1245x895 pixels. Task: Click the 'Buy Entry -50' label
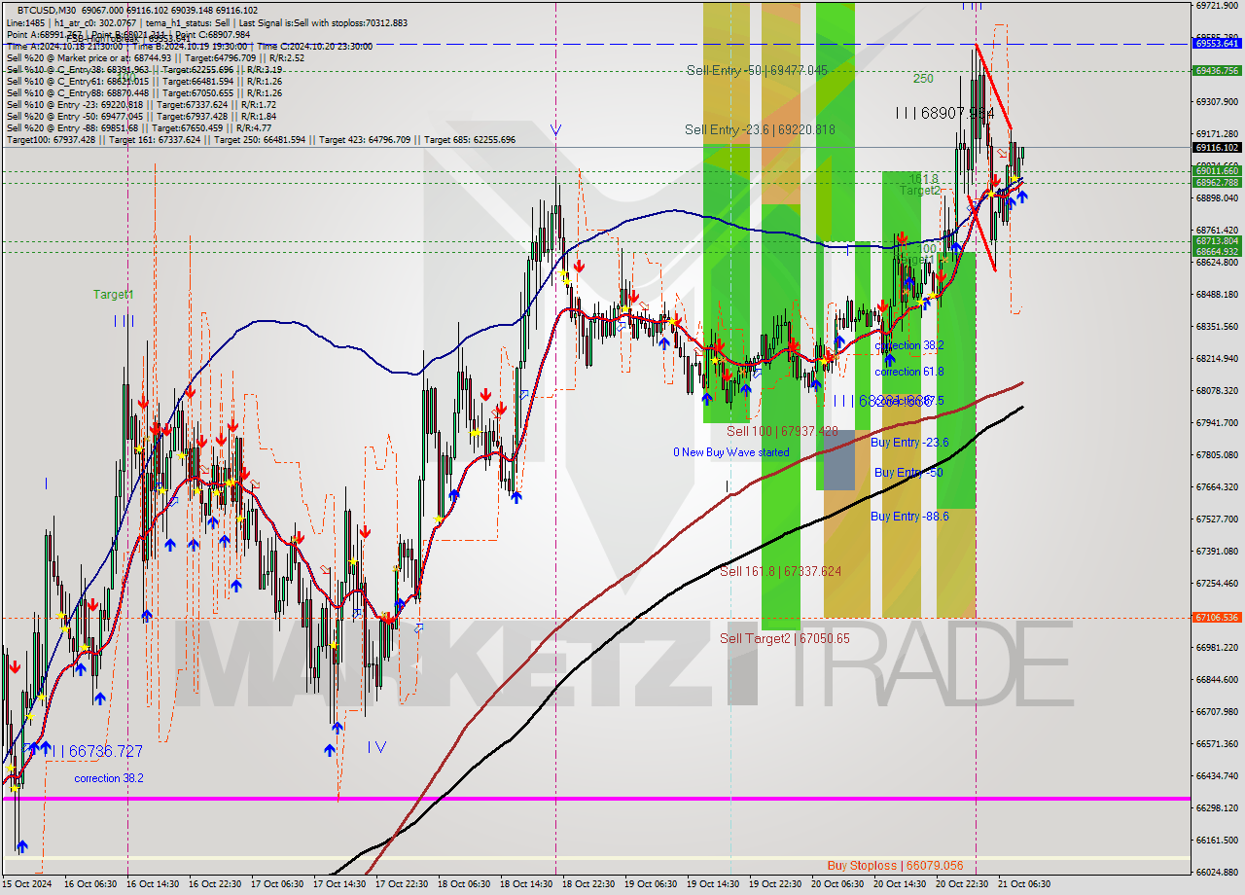[x=908, y=473]
